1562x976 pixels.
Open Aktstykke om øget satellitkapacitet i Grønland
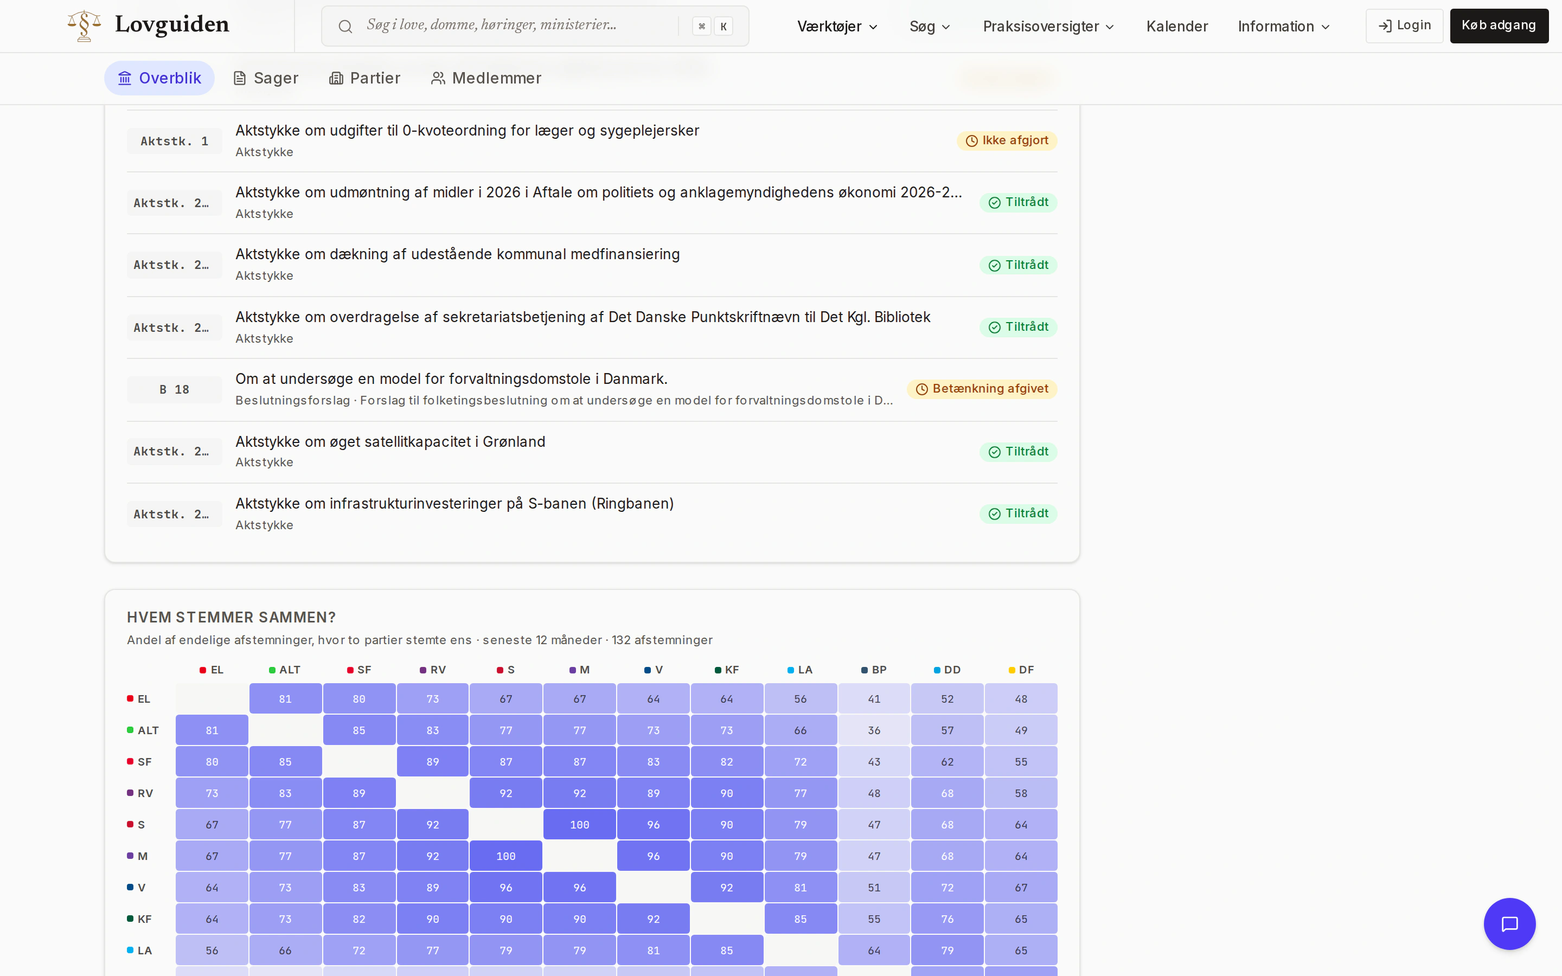tap(592, 452)
